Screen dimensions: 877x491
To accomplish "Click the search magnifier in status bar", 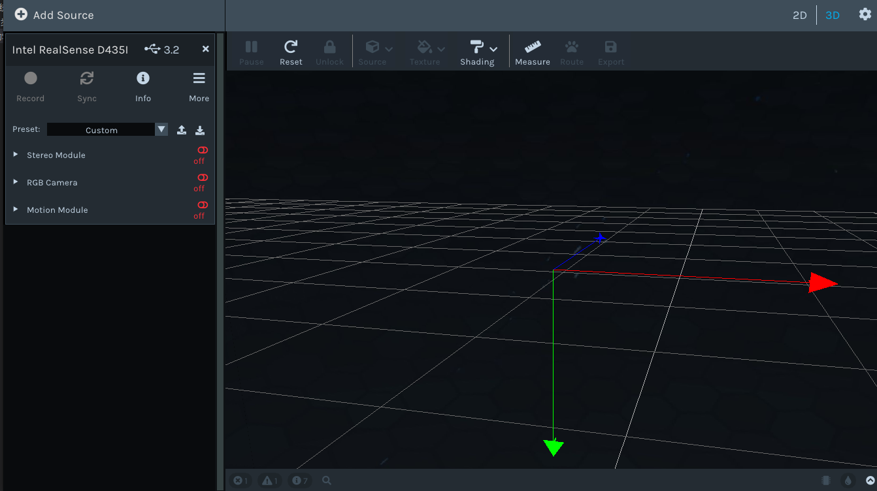I will tap(327, 481).
